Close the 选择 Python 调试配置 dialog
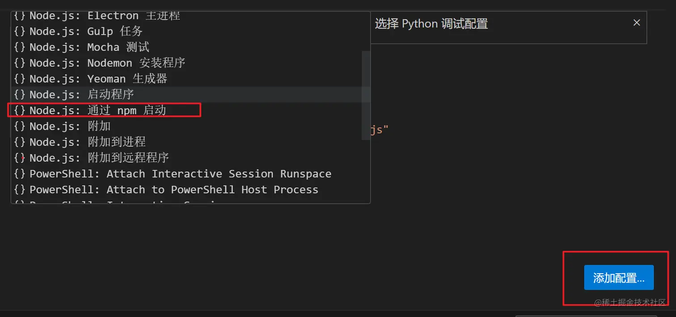 pyautogui.click(x=637, y=23)
